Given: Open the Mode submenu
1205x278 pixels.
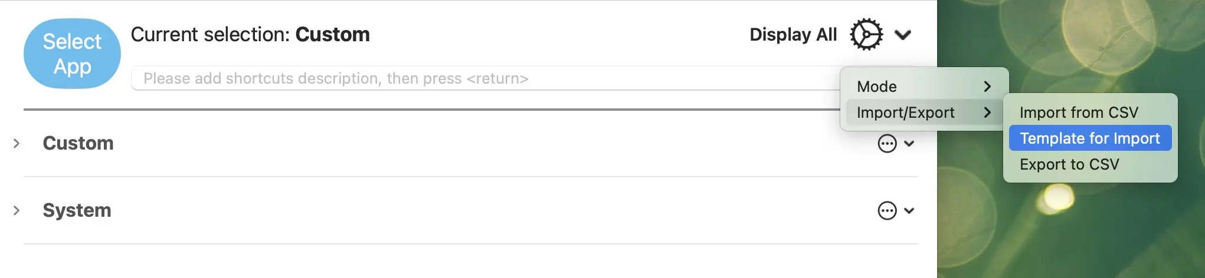Looking at the screenshot, I should click(877, 87).
